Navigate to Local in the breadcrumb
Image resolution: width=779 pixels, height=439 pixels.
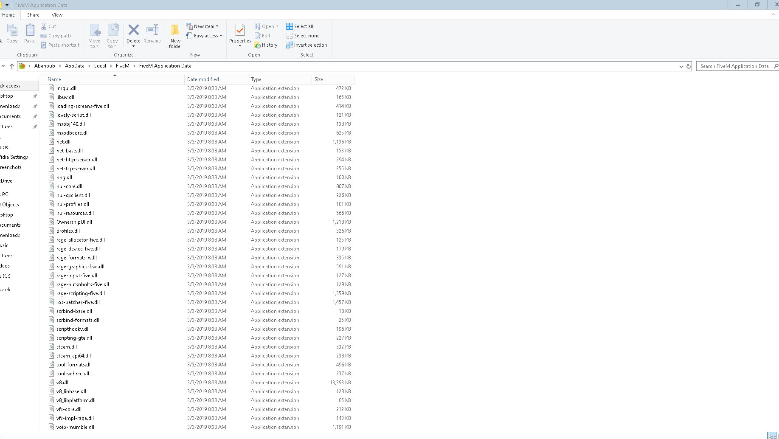tap(100, 66)
